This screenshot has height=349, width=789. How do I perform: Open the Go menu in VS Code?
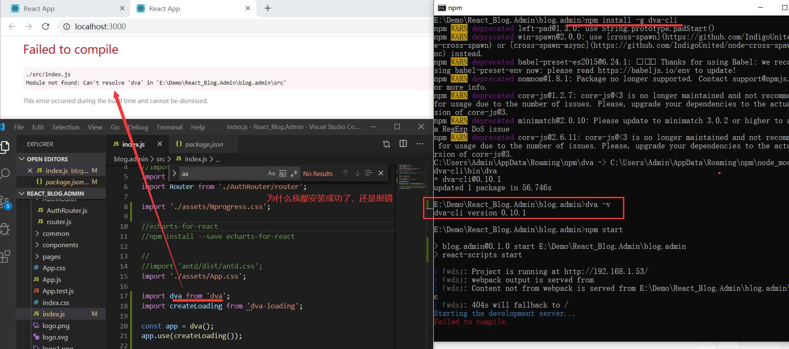(x=115, y=127)
